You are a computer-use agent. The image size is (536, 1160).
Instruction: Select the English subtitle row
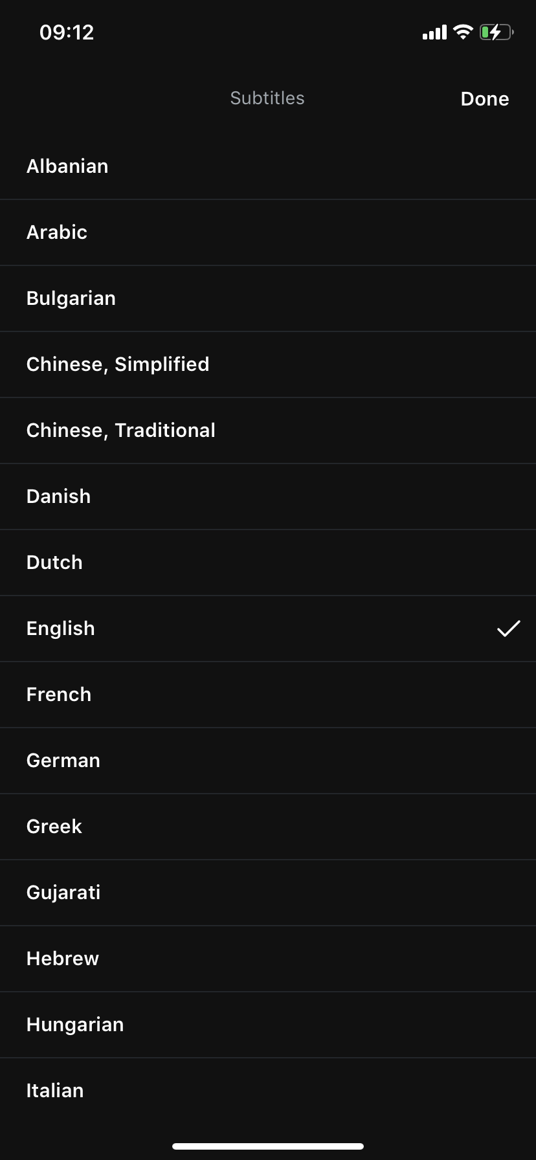pyautogui.click(x=268, y=629)
